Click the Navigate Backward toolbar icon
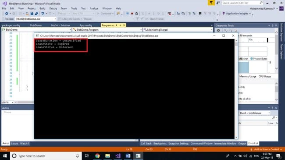The width and height of the screenshot is (285, 160). pyautogui.click(x=7, y=14)
